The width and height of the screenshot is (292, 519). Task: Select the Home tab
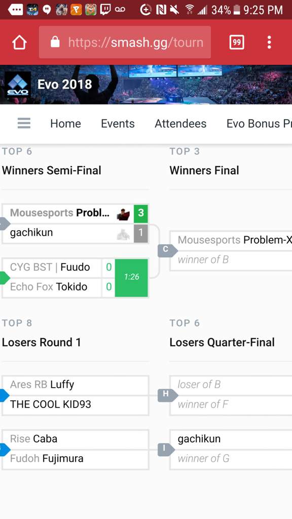65,124
